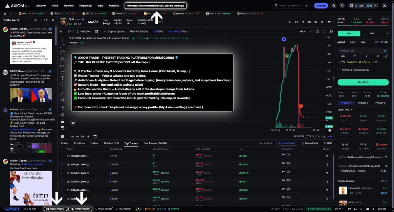
Task: Toggle Trades Panel view
Action: 310,143
